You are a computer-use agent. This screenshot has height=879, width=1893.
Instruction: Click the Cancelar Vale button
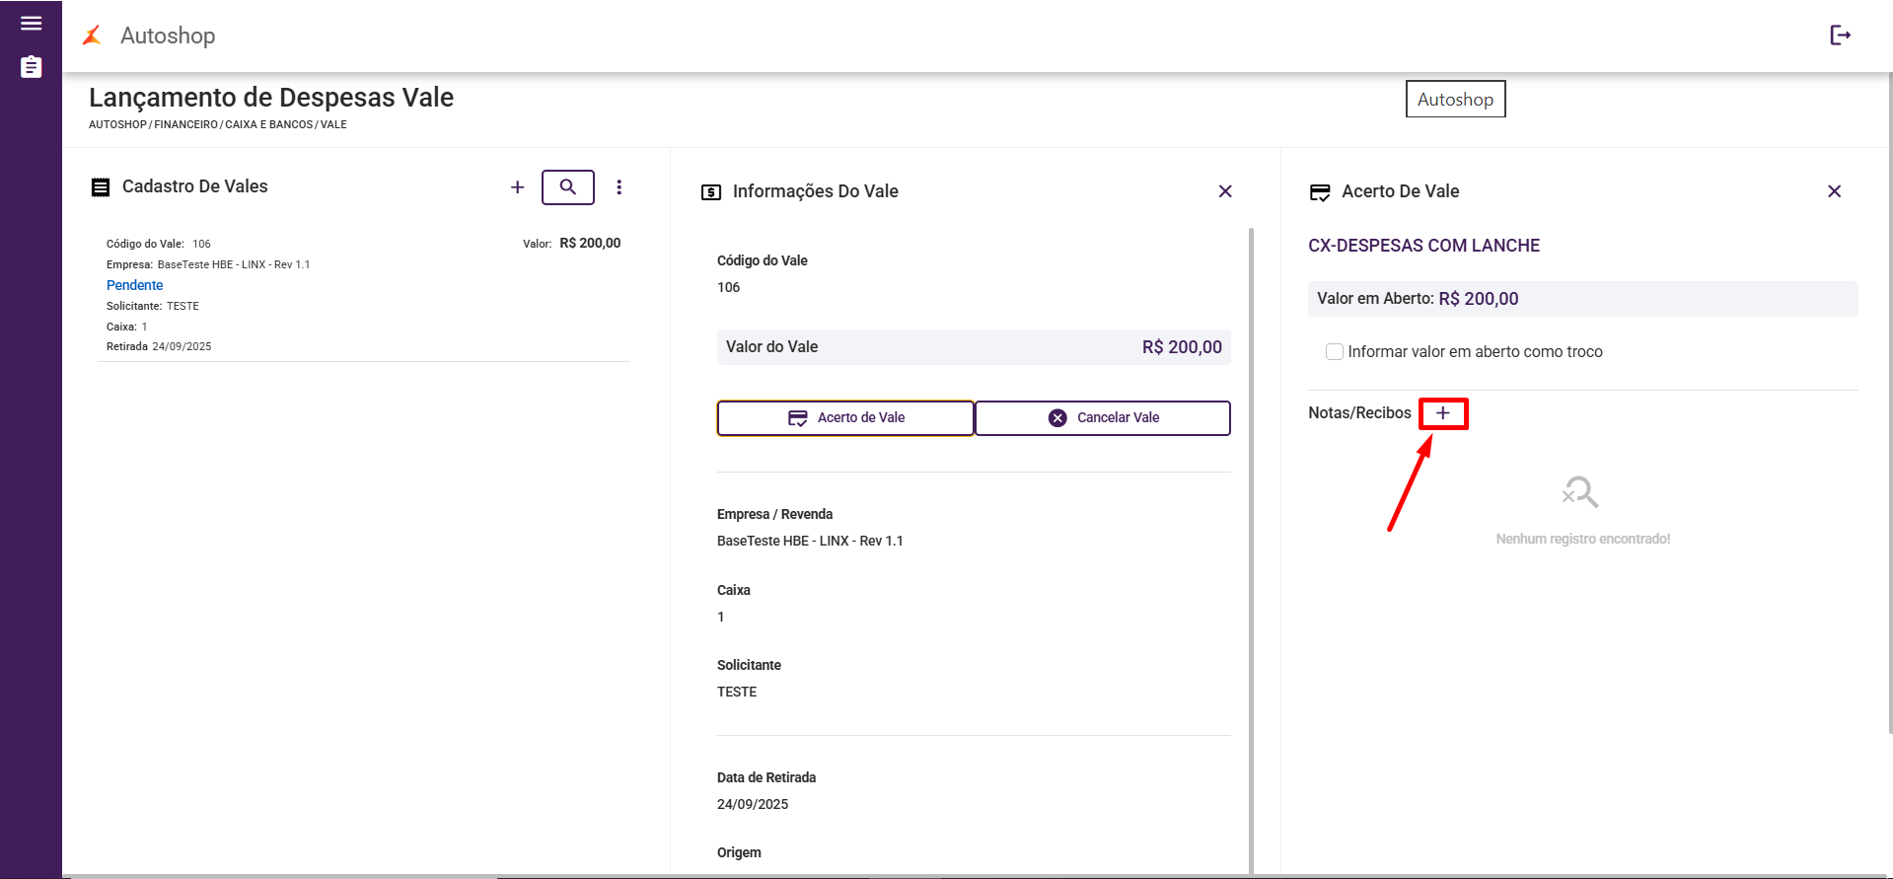pyautogui.click(x=1103, y=418)
